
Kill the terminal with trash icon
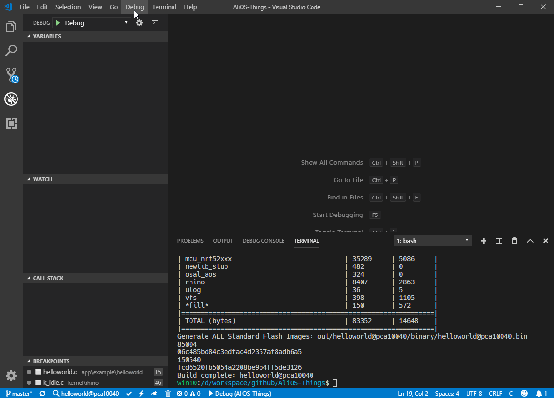tap(515, 241)
